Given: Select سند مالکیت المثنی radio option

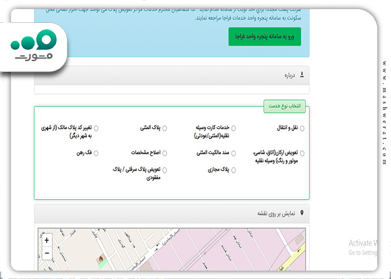Looking at the screenshot, I should pyautogui.click(x=233, y=153).
